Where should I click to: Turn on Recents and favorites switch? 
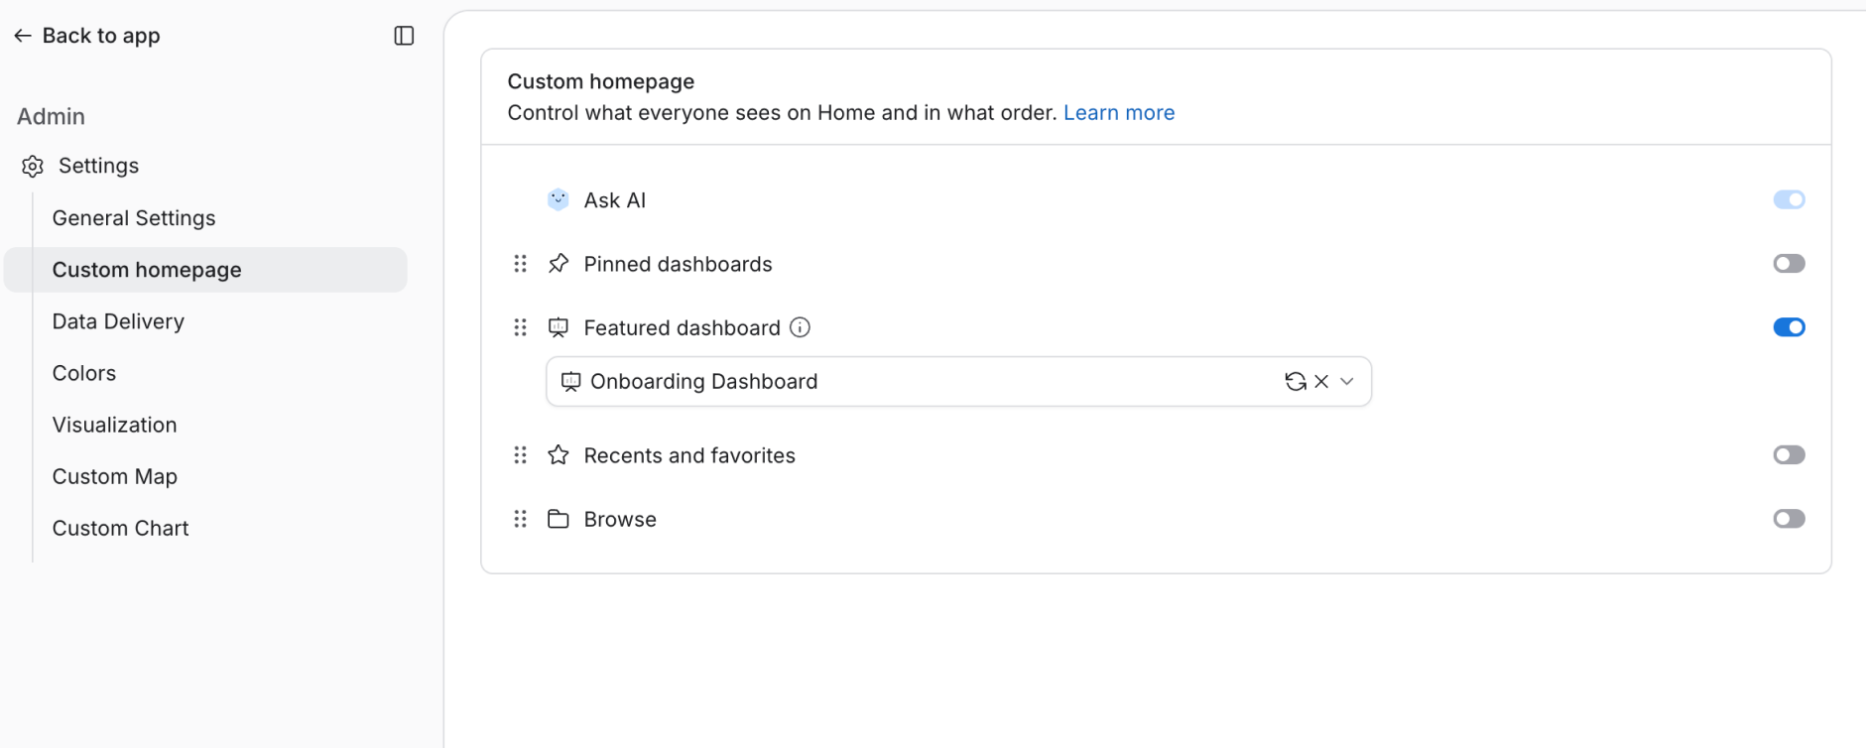[x=1789, y=455]
